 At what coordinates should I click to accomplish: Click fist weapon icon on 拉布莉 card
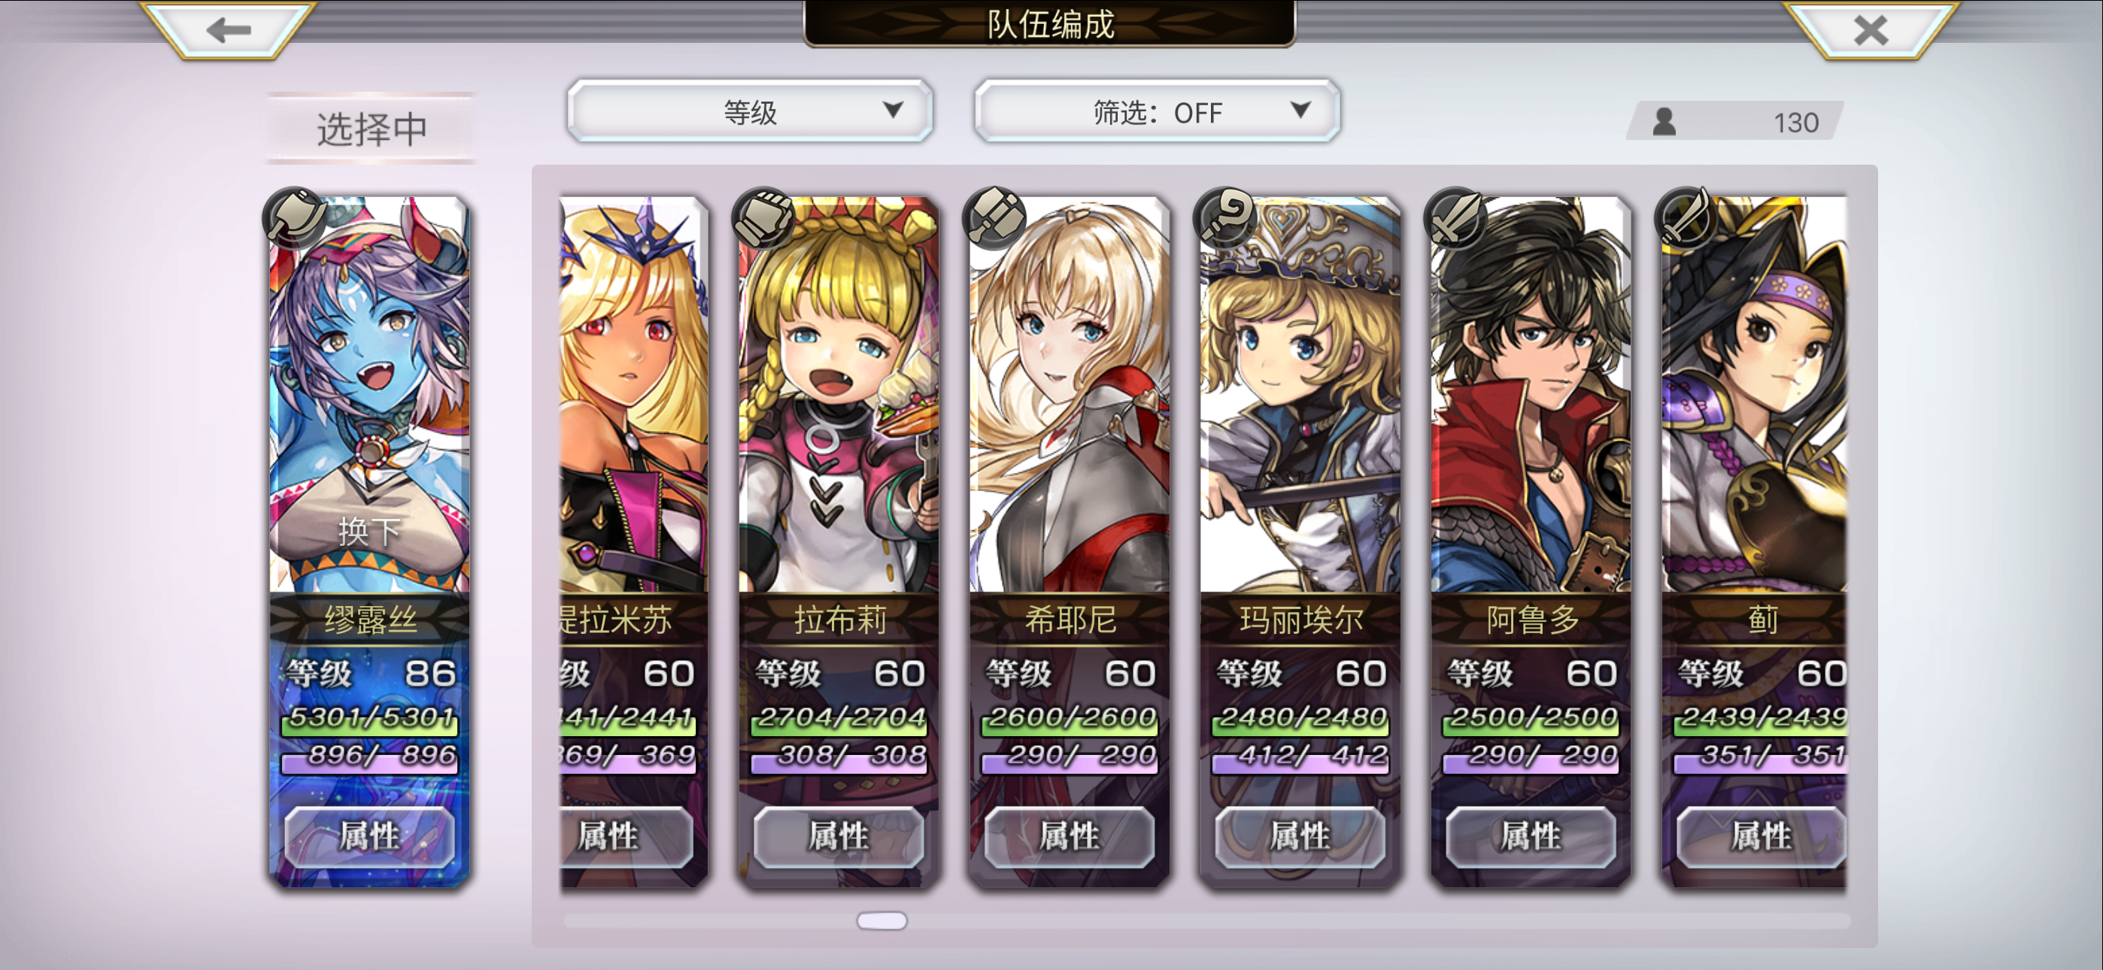point(764,218)
